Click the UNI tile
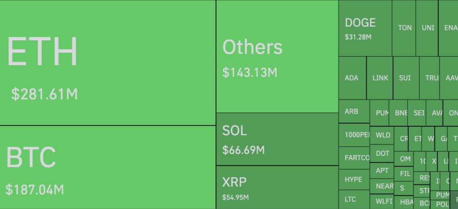 [x=428, y=28]
